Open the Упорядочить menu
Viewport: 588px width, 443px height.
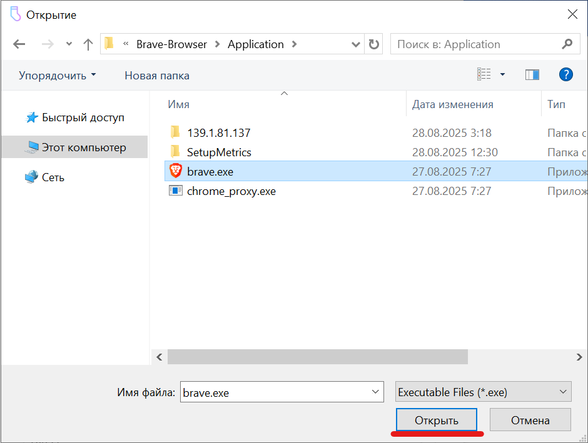click(x=58, y=76)
